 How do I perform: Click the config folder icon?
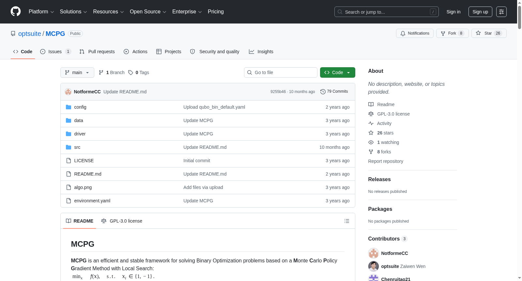[x=69, y=107]
